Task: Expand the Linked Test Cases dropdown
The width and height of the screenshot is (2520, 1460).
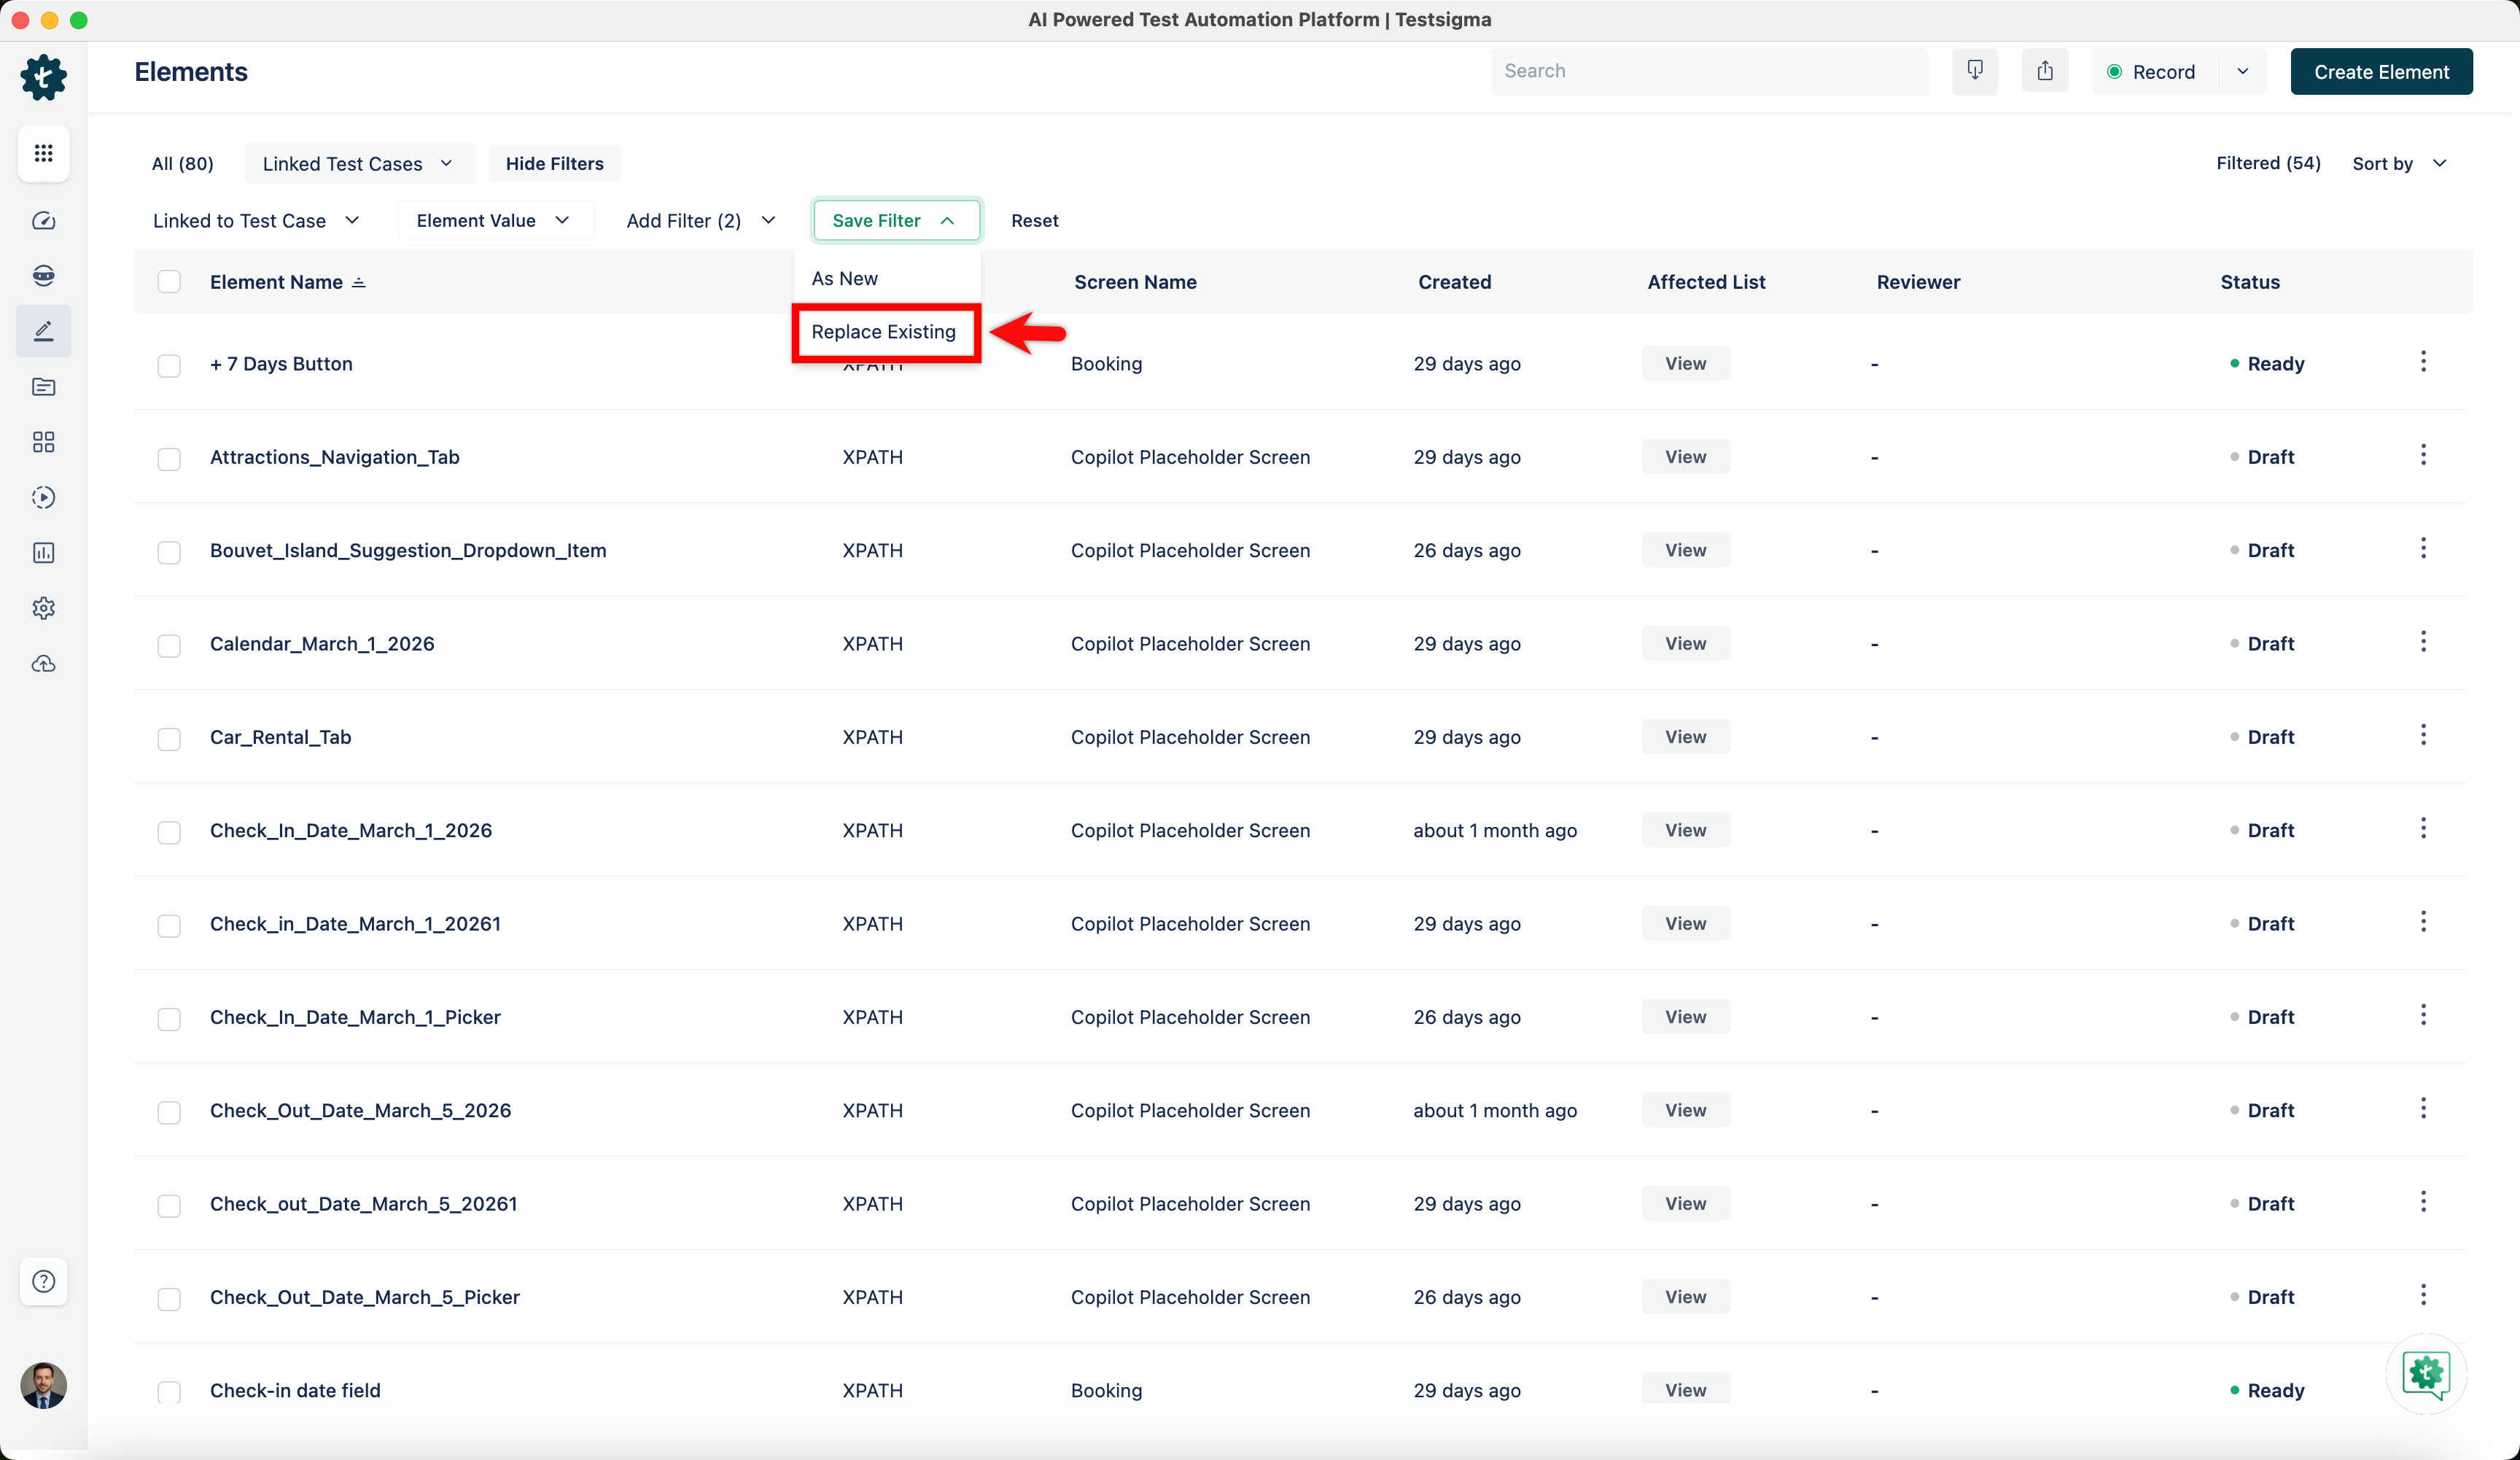Action: 357,164
